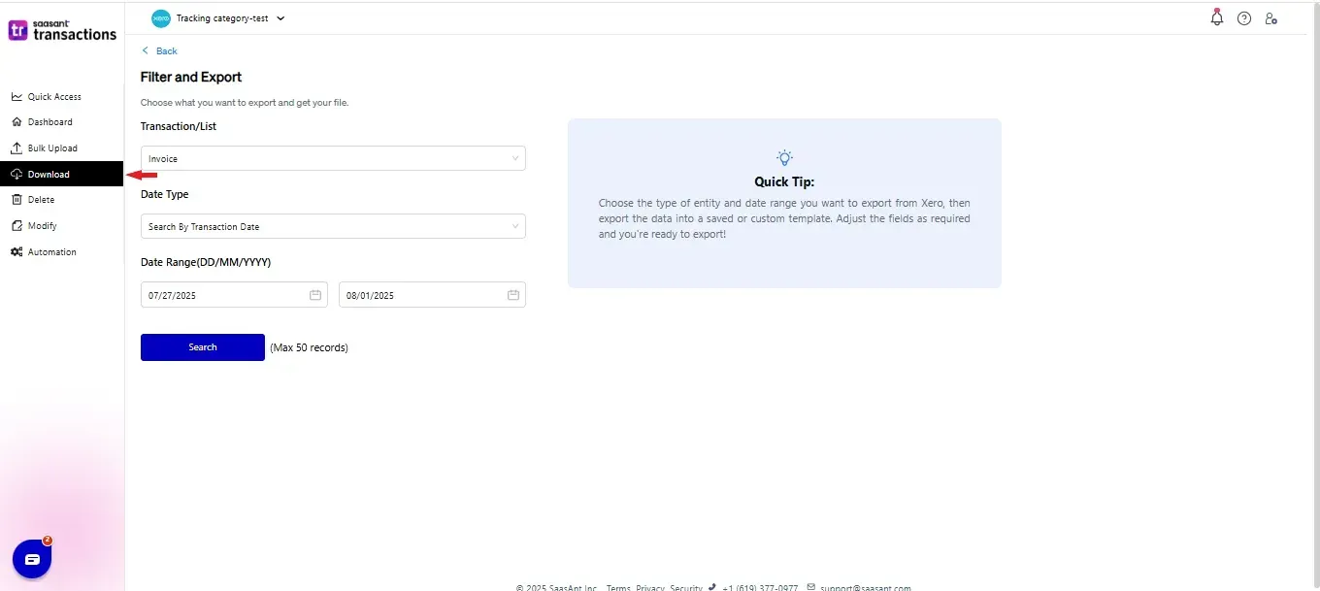
Task: Open the Security link in the footer
Action: 686,587
